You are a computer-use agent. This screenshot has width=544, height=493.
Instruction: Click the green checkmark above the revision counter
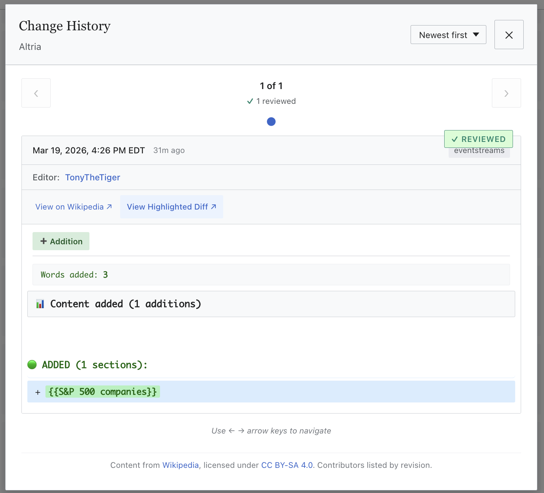tap(250, 101)
